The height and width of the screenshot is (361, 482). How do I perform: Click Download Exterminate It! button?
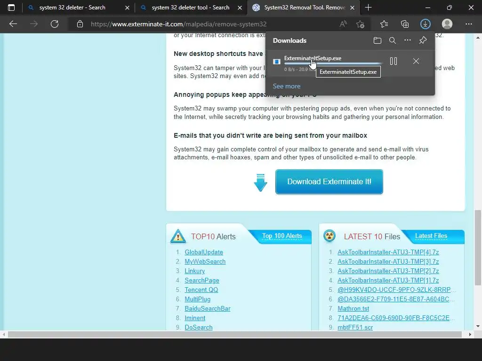pos(329,182)
